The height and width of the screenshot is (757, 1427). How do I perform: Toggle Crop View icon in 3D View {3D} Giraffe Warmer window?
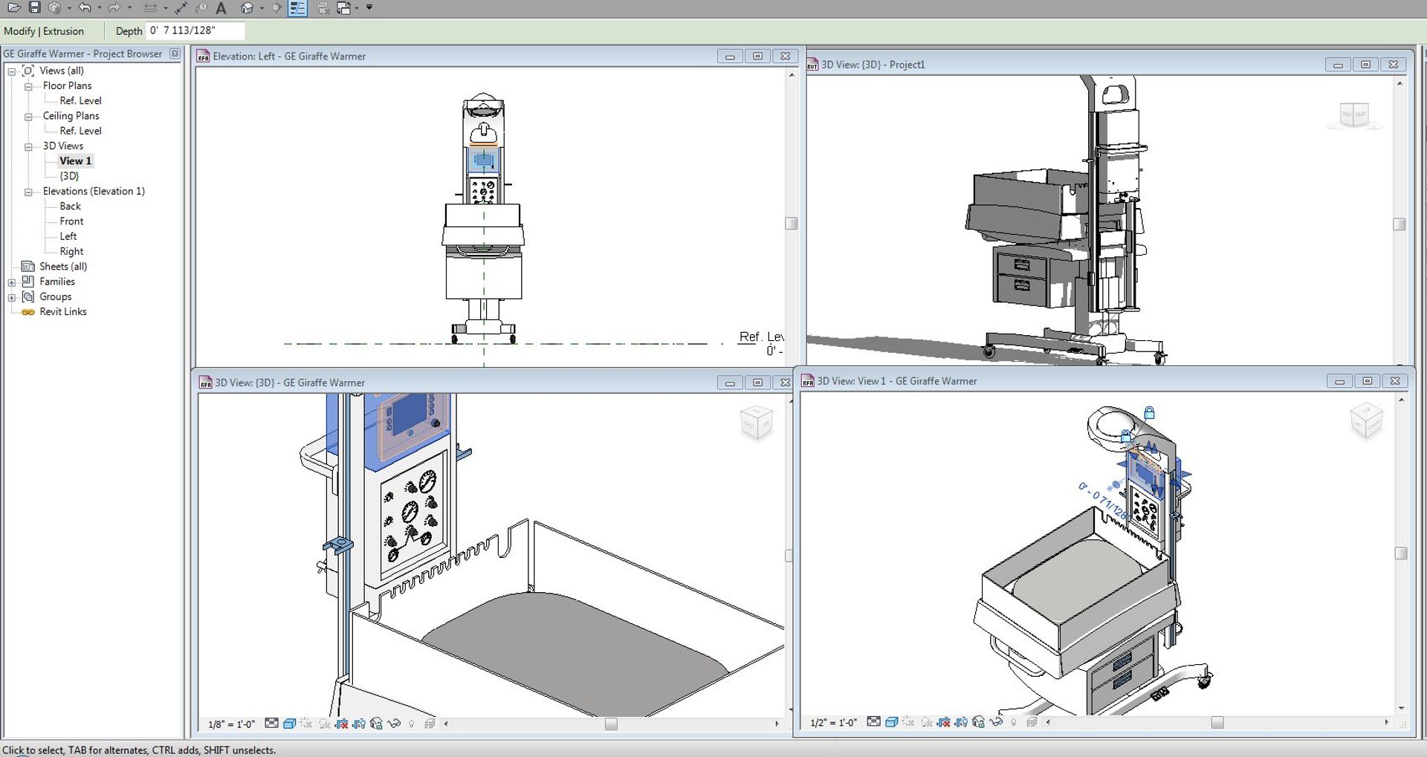click(341, 724)
